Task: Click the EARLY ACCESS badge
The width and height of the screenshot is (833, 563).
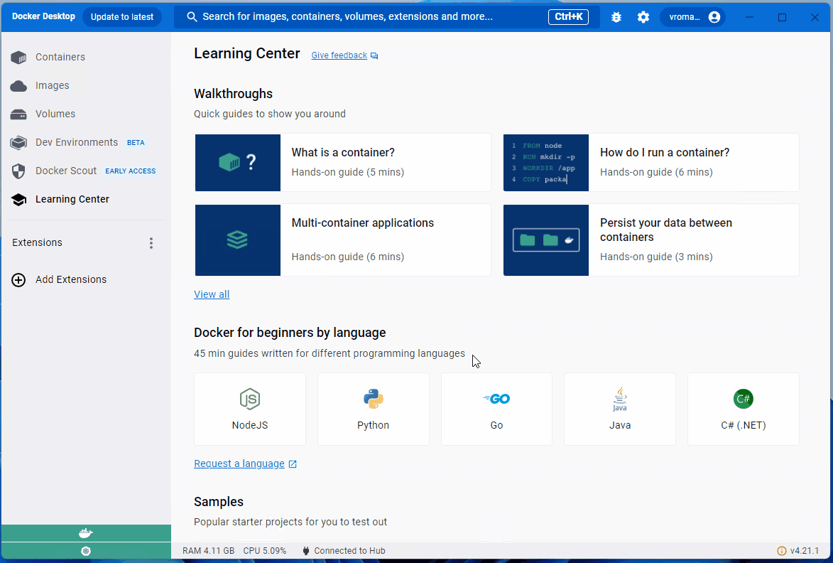Action: 131,171
